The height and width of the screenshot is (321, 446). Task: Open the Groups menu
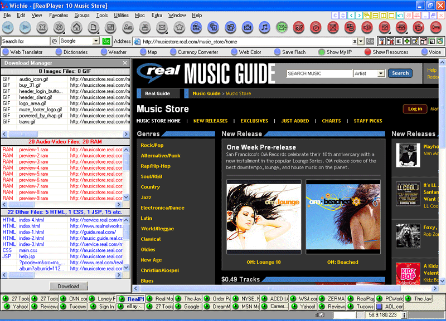(81, 16)
